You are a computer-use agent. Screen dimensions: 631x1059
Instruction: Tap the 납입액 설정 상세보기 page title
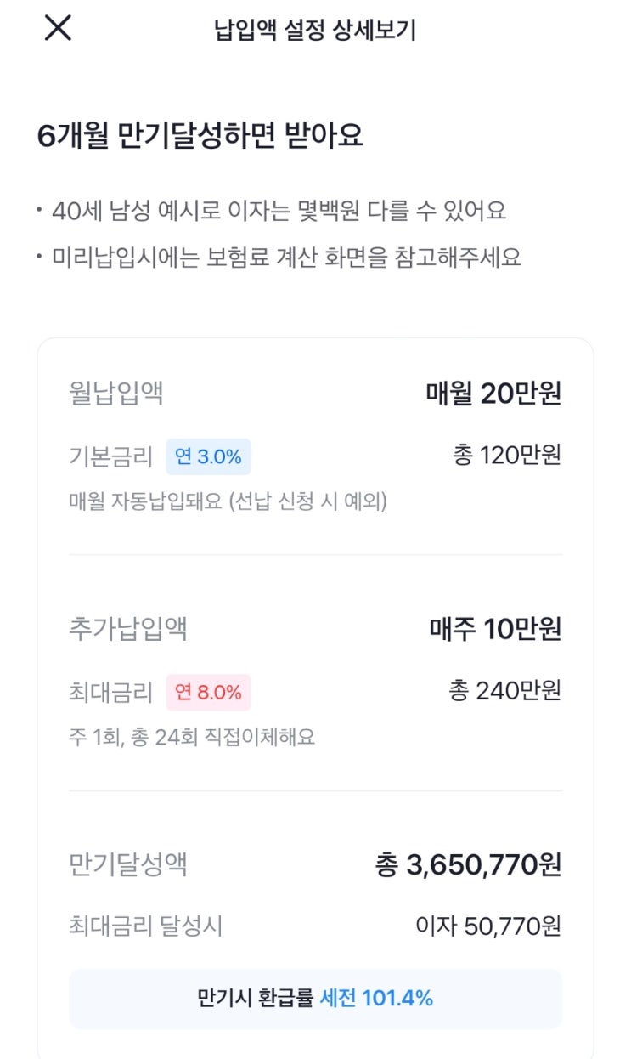[315, 31]
